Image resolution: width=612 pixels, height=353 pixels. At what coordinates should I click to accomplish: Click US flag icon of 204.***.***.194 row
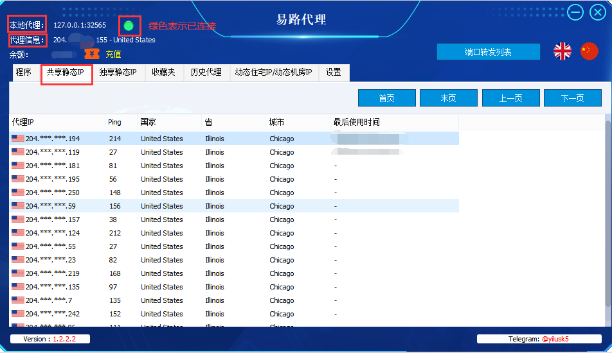tap(18, 139)
